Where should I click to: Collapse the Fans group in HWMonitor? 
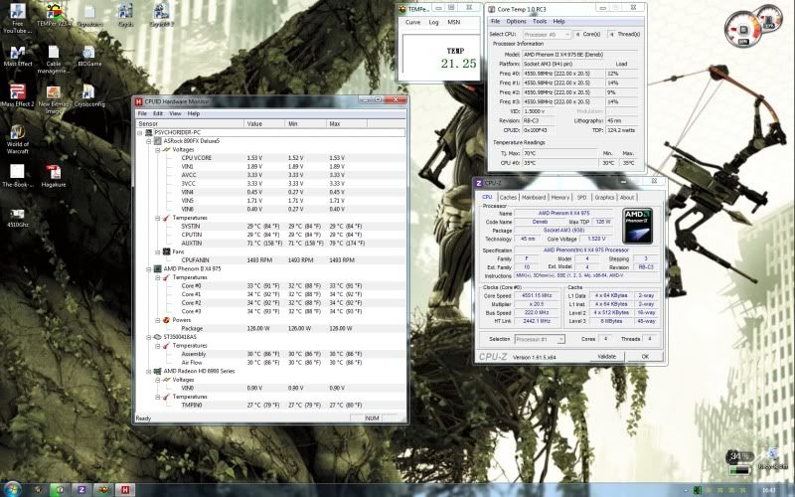(x=158, y=251)
